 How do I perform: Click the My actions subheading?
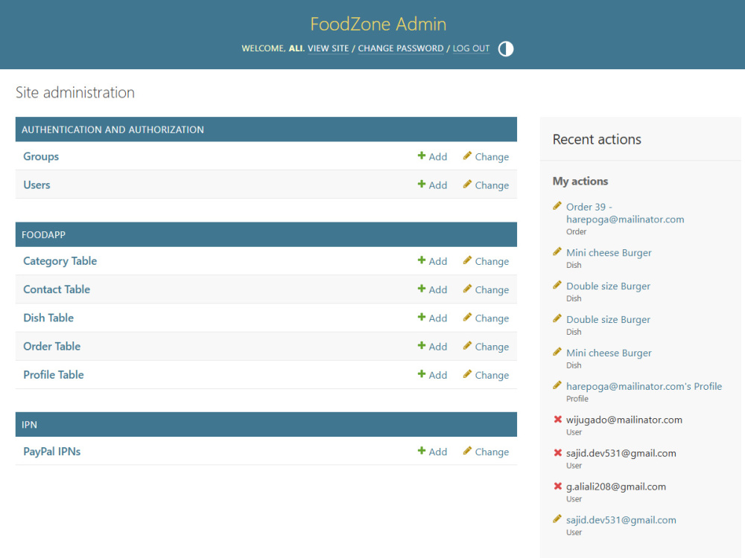click(580, 182)
